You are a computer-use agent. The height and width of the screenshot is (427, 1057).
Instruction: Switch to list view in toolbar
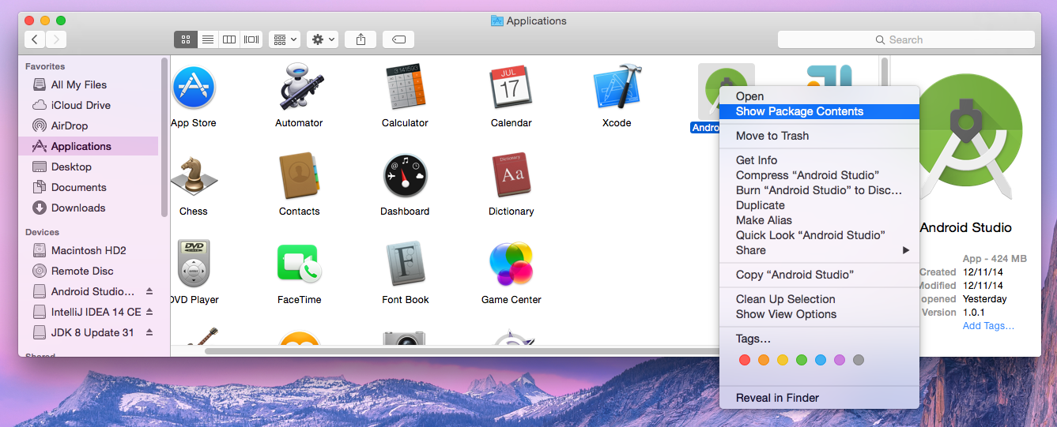(208, 39)
